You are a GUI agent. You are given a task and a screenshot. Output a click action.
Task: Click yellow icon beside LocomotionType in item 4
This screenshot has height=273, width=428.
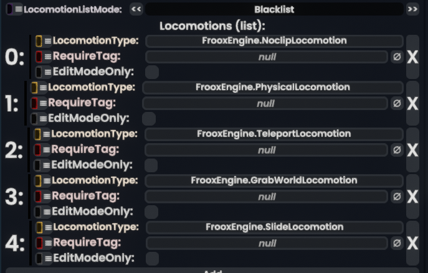[x=39, y=227]
